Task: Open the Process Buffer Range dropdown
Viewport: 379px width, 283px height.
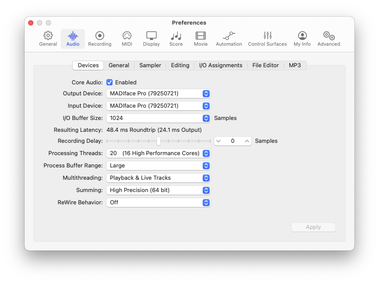Action: [158, 166]
